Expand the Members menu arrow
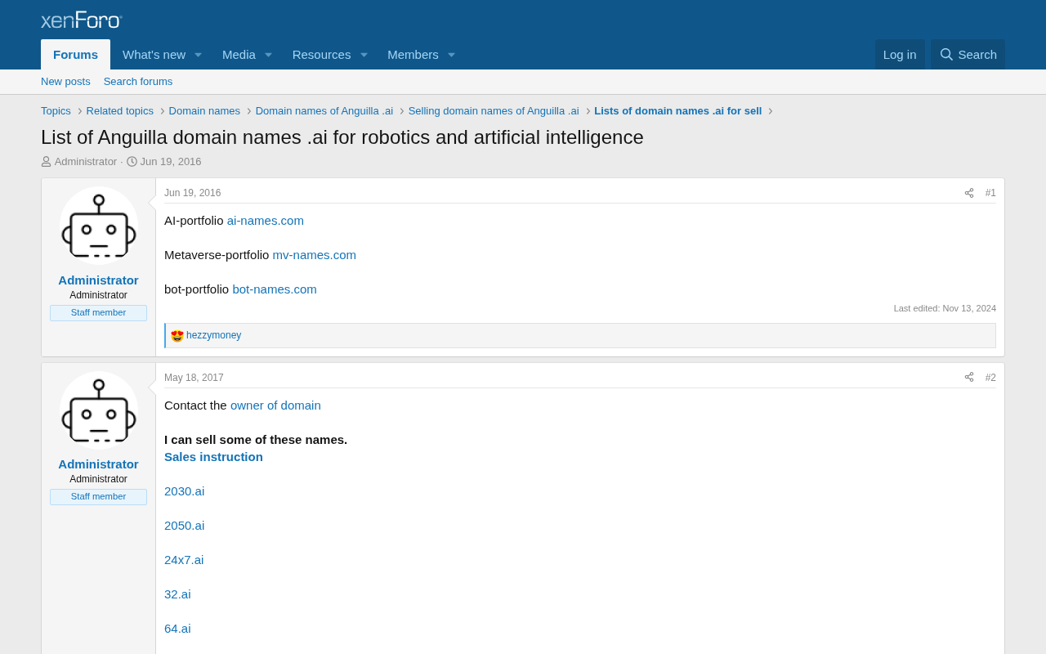1046x654 pixels. click(x=451, y=55)
